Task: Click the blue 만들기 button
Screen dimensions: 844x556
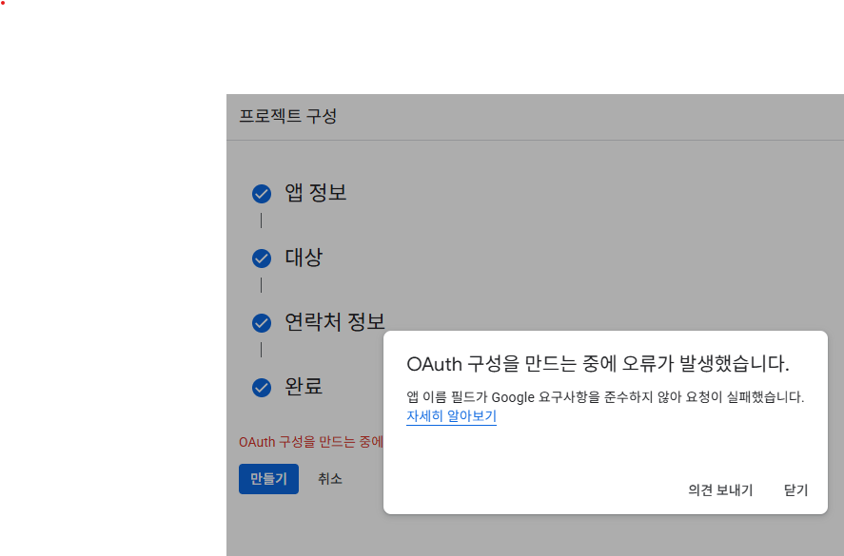Action: pyautogui.click(x=268, y=479)
